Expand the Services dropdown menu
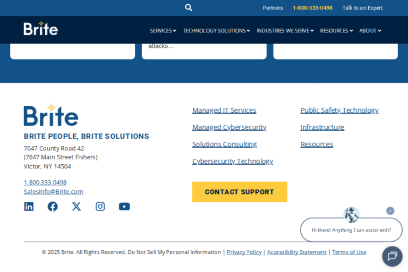The height and width of the screenshot is (272, 408). pos(163,31)
